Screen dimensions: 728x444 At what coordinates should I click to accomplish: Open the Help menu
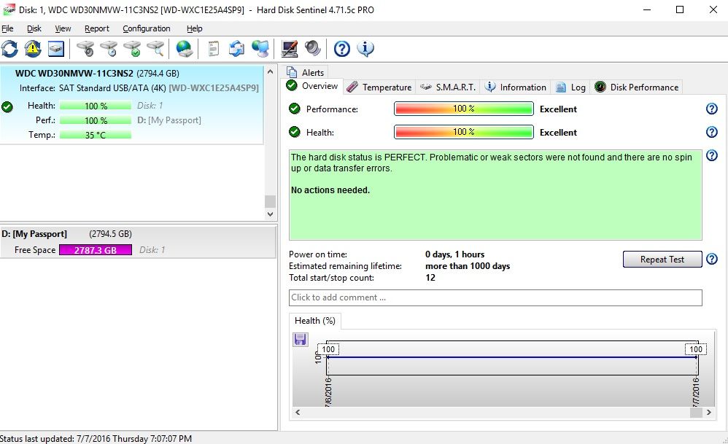[x=195, y=28]
